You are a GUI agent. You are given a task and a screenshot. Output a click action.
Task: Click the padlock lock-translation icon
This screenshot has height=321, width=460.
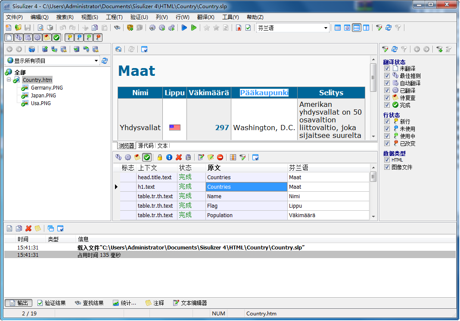(x=159, y=157)
